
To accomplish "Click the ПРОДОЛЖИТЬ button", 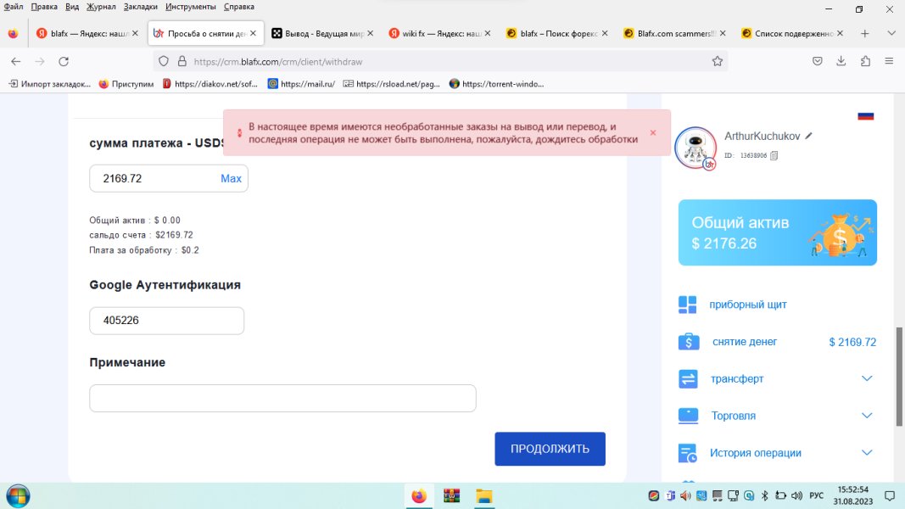I will pyautogui.click(x=550, y=449).
